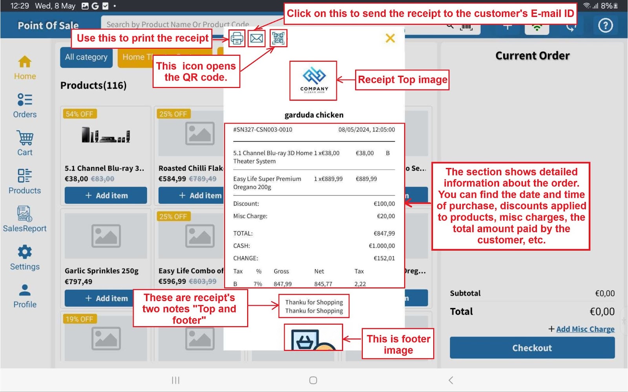
Task: Open SalesReport in the sidebar
Action: (x=25, y=220)
